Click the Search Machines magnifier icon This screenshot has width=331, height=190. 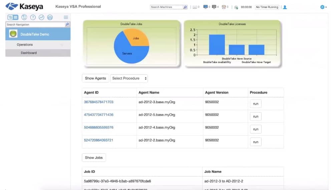[x=185, y=7]
